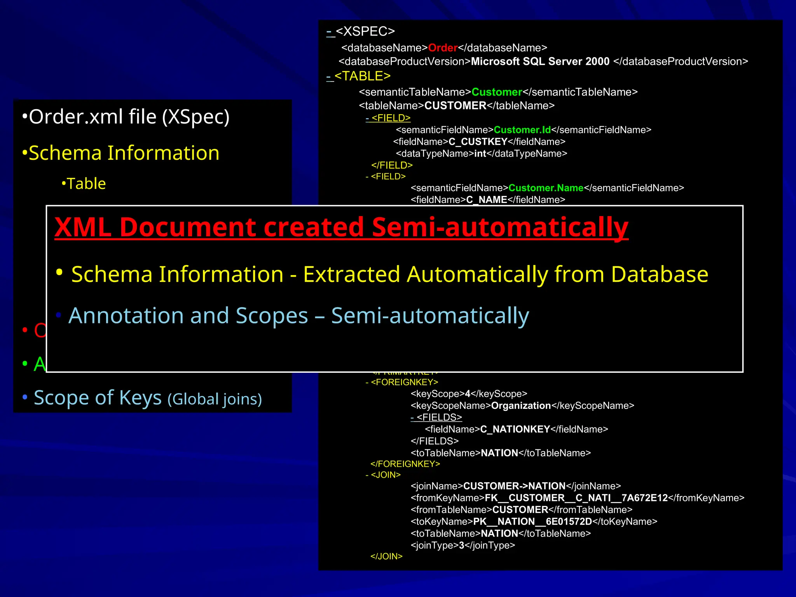Viewport: 796px width, 597px height.
Task: Click the 'XML Document created Semi-automatically' heading
Action: [341, 227]
